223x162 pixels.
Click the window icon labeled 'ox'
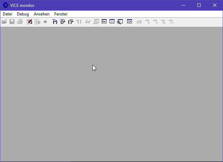[x=104, y=22]
